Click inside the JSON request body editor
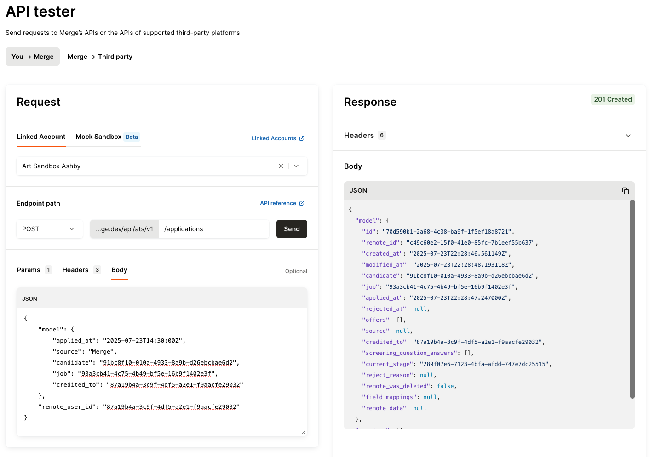The image size is (655, 457). tap(161, 368)
